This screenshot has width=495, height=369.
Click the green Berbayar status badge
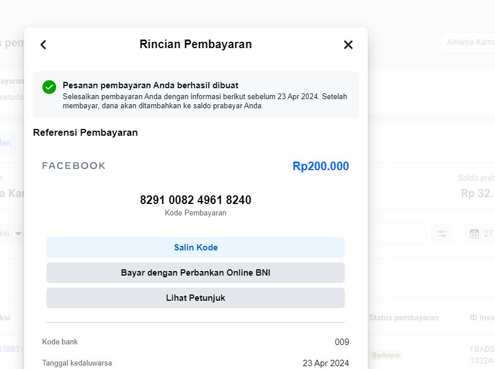tap(387, 355)
